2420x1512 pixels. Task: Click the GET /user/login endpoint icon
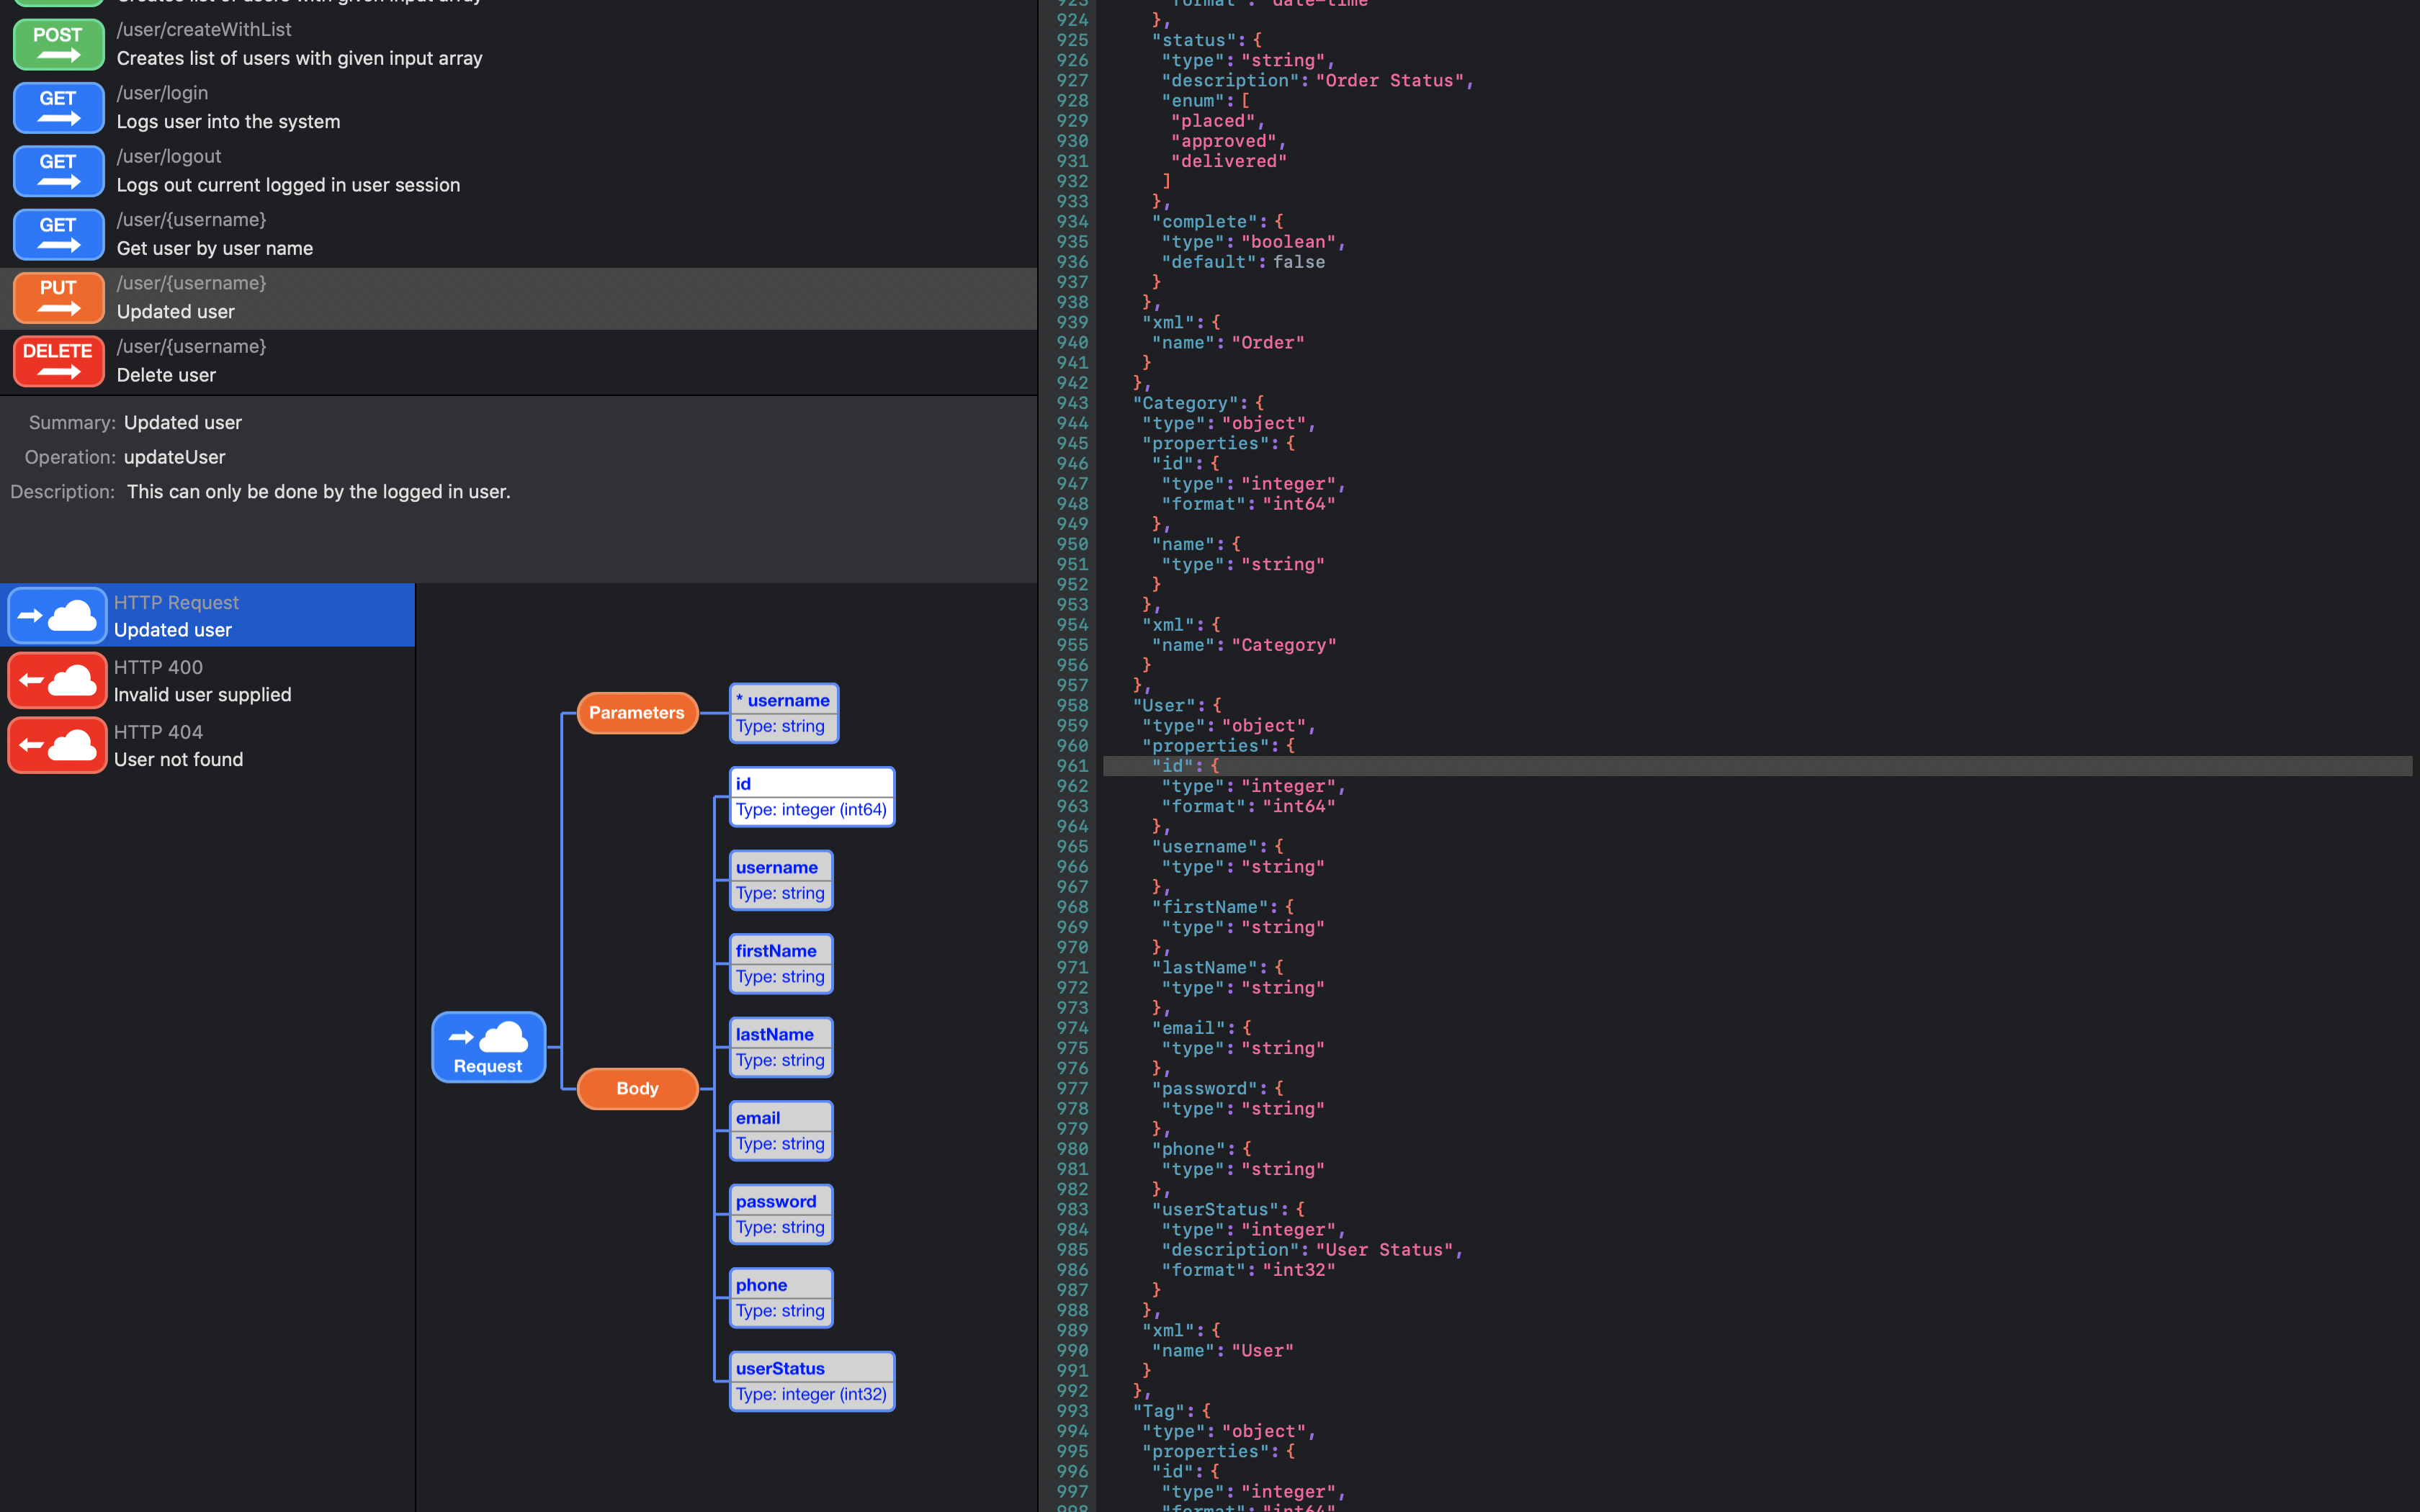58,108
